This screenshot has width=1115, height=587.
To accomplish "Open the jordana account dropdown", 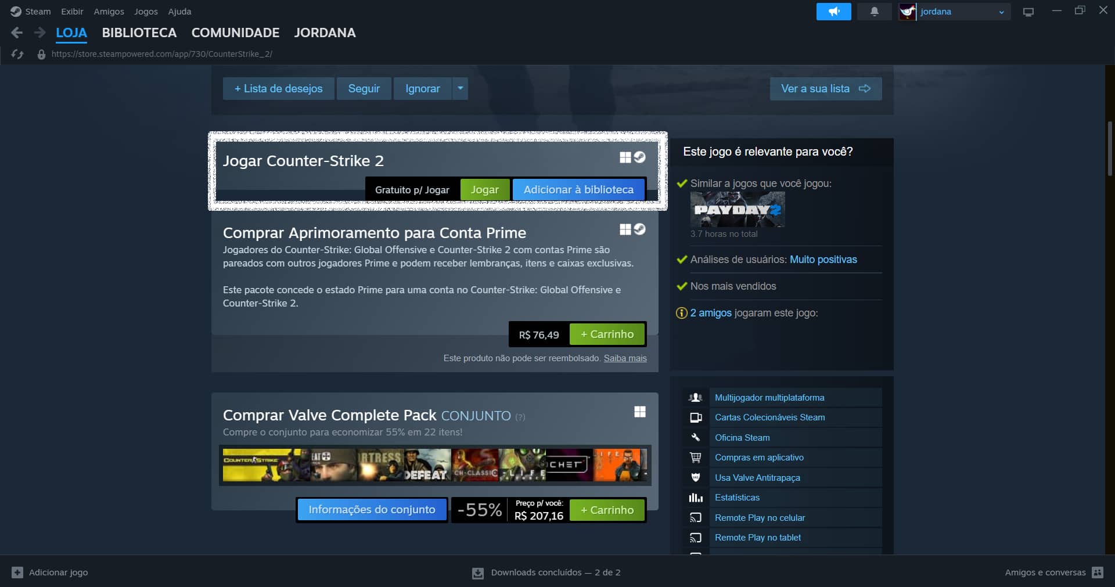I will [x=1000, y=11].
